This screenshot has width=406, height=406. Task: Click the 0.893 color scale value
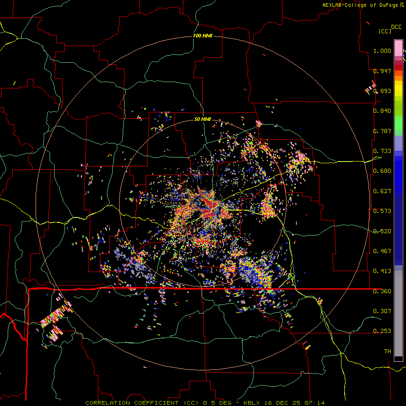[382, 91]
